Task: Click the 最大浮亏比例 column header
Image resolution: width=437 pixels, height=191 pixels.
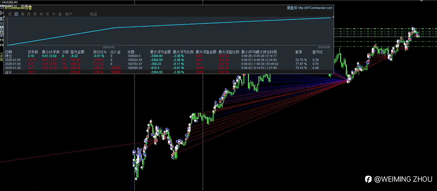Action: pos(183,52)
